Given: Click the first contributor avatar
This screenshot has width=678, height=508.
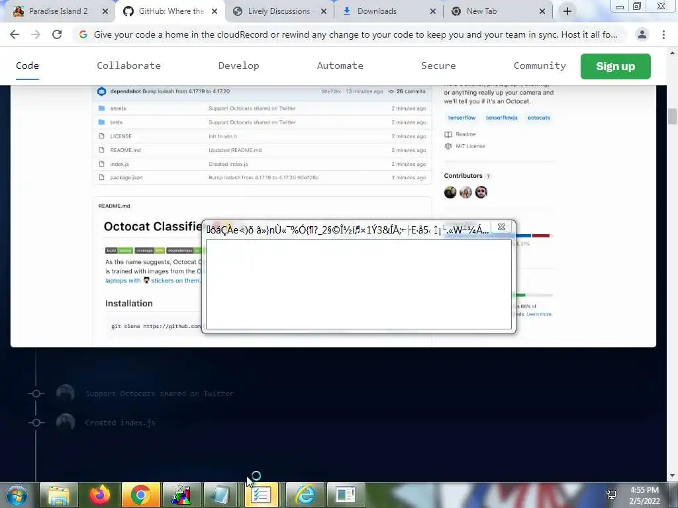Looking at the screenshot, I should [x=450, y=192].
